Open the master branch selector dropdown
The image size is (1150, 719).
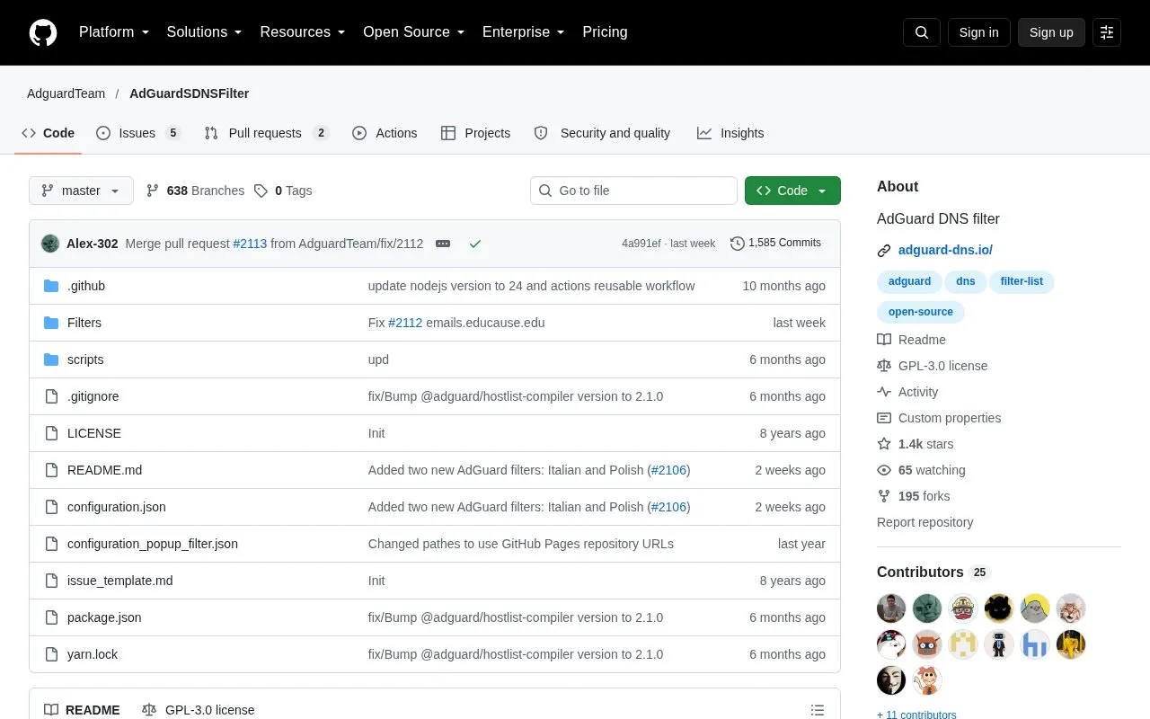tap(81, 191)
